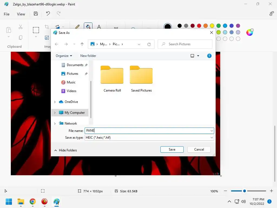
Task: Click the Crop tool icon
Action: point(47,27)
